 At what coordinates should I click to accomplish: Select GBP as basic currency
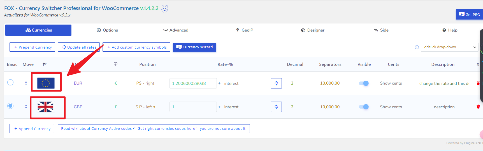point(10,106)
